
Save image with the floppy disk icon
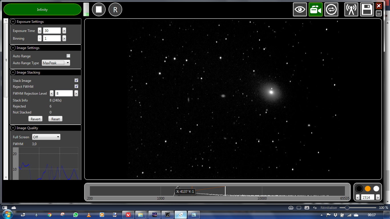point(367,9)
